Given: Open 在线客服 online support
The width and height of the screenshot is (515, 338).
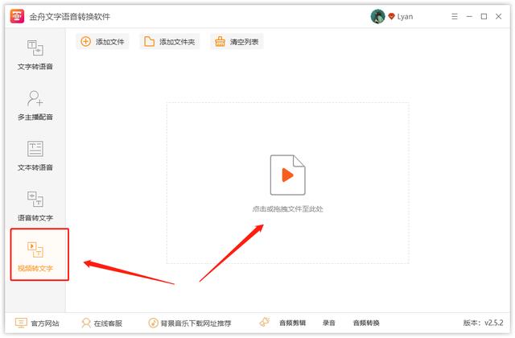Looking at the screenshot, I should coord(102,324).
